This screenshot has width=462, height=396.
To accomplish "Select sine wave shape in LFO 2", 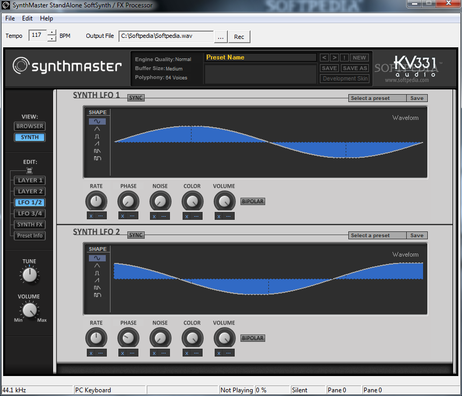I will pyautogui.click(x=97, y=258).
